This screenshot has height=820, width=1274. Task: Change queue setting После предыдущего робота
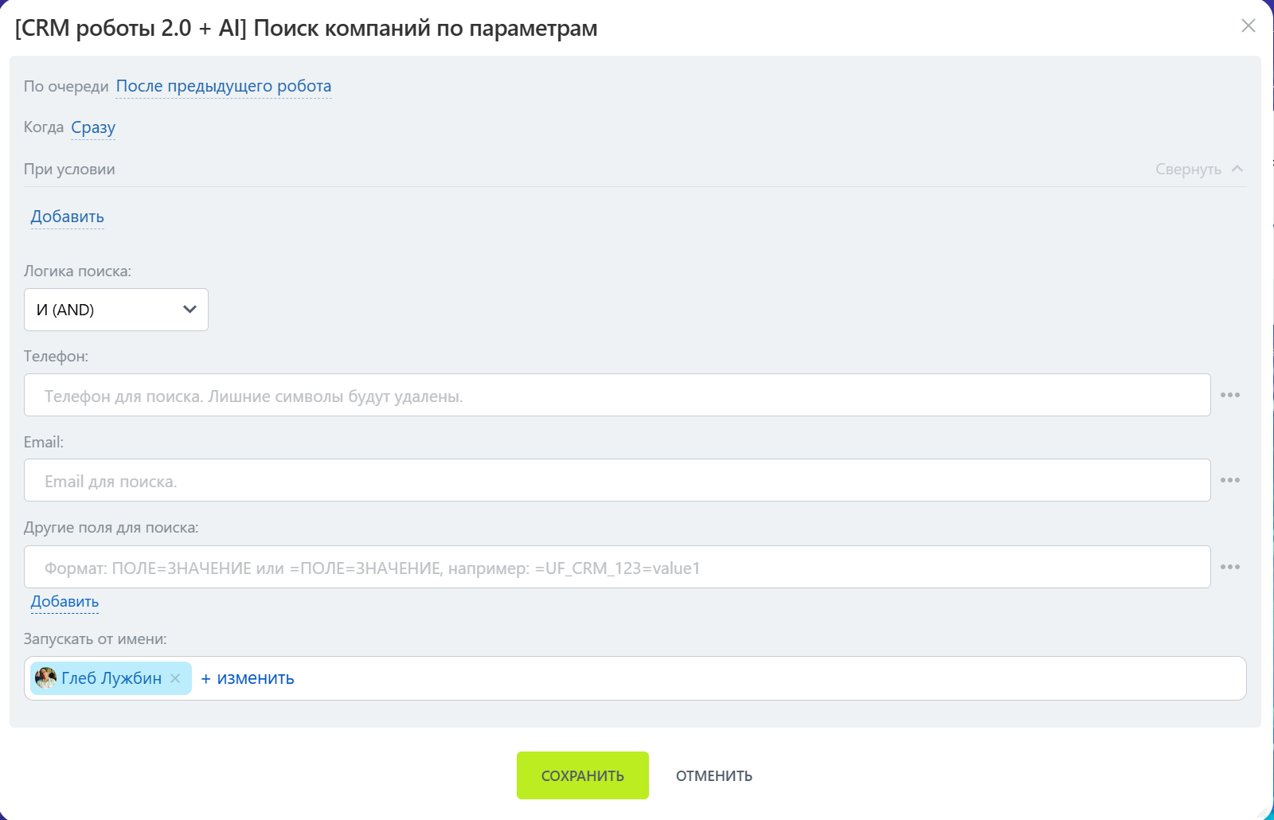tap(224, 86)
